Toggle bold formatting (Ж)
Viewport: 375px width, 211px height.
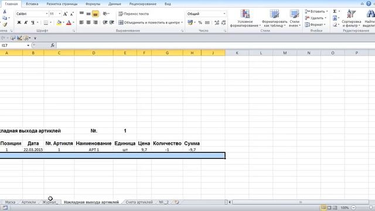tap(19, 22)
